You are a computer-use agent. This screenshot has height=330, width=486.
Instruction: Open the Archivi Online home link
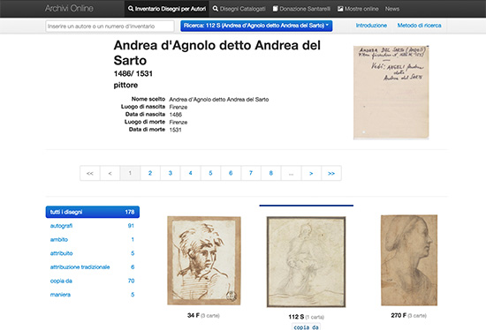coord(69,8)
